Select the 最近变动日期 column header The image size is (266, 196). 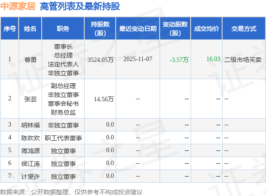[x=138, y=29]
